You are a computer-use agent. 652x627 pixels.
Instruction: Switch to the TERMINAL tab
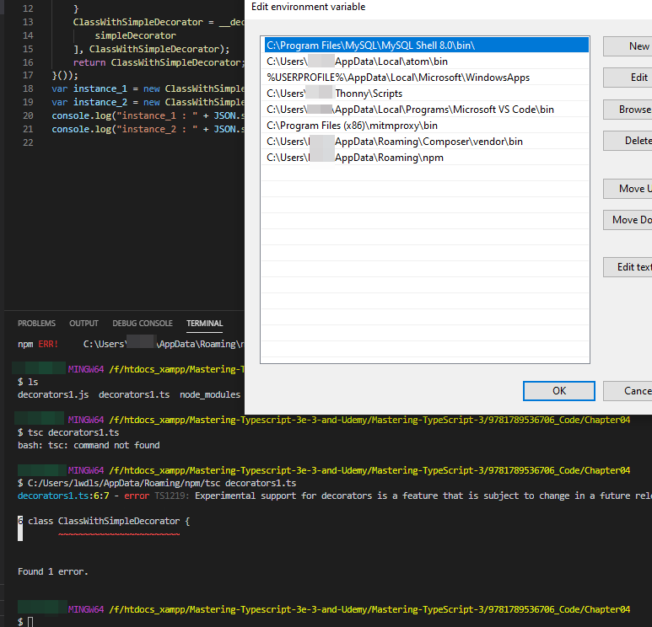click(x=205, y=324)
